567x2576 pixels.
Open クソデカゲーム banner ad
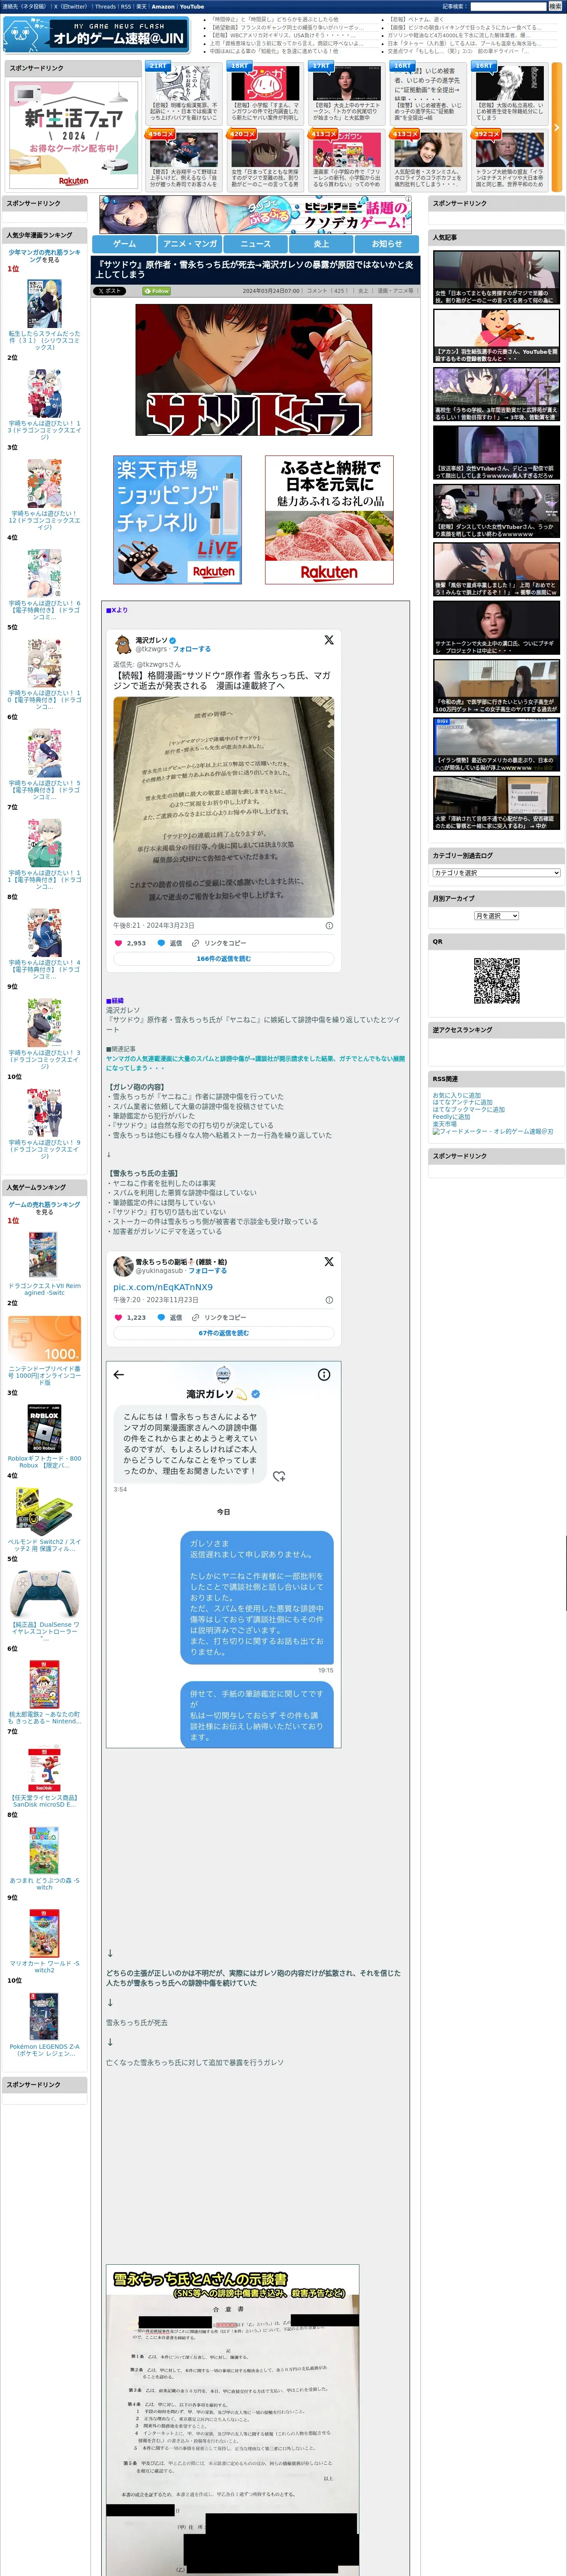pyautogui.click(x=256, y=215)
